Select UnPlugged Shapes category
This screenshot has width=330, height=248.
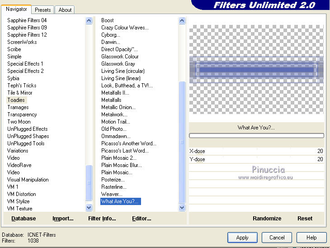pyautogui.click(x=28, y=136)
